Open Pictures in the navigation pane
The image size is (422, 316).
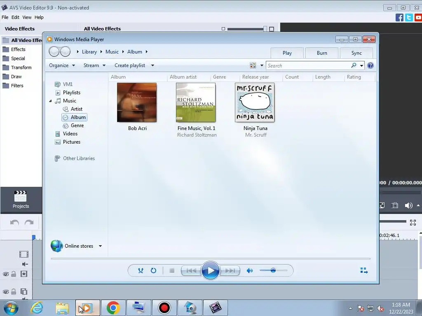pos(72,142)
